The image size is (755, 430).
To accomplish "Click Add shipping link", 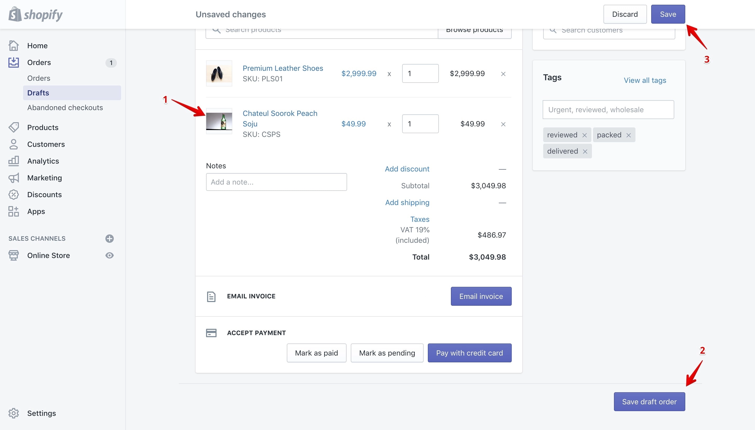I will tap(407, 203).
